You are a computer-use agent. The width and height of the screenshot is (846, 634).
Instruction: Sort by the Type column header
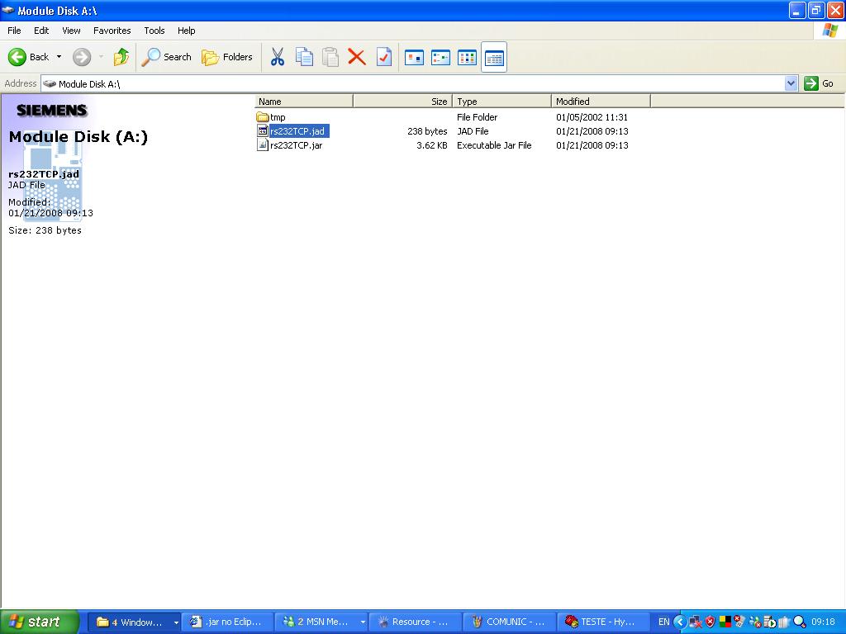coord(501,102)
